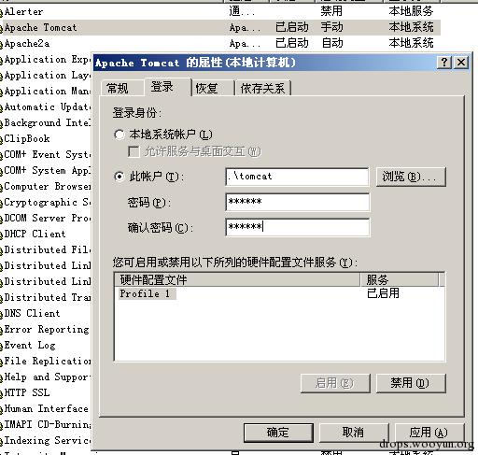Open the 恢复 tab
Viewport: 478px width, 455px height.
click(206, 88)
